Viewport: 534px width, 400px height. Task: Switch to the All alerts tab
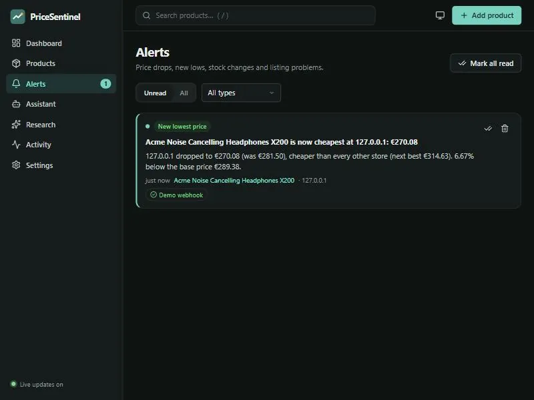click(x=184, y=93)
